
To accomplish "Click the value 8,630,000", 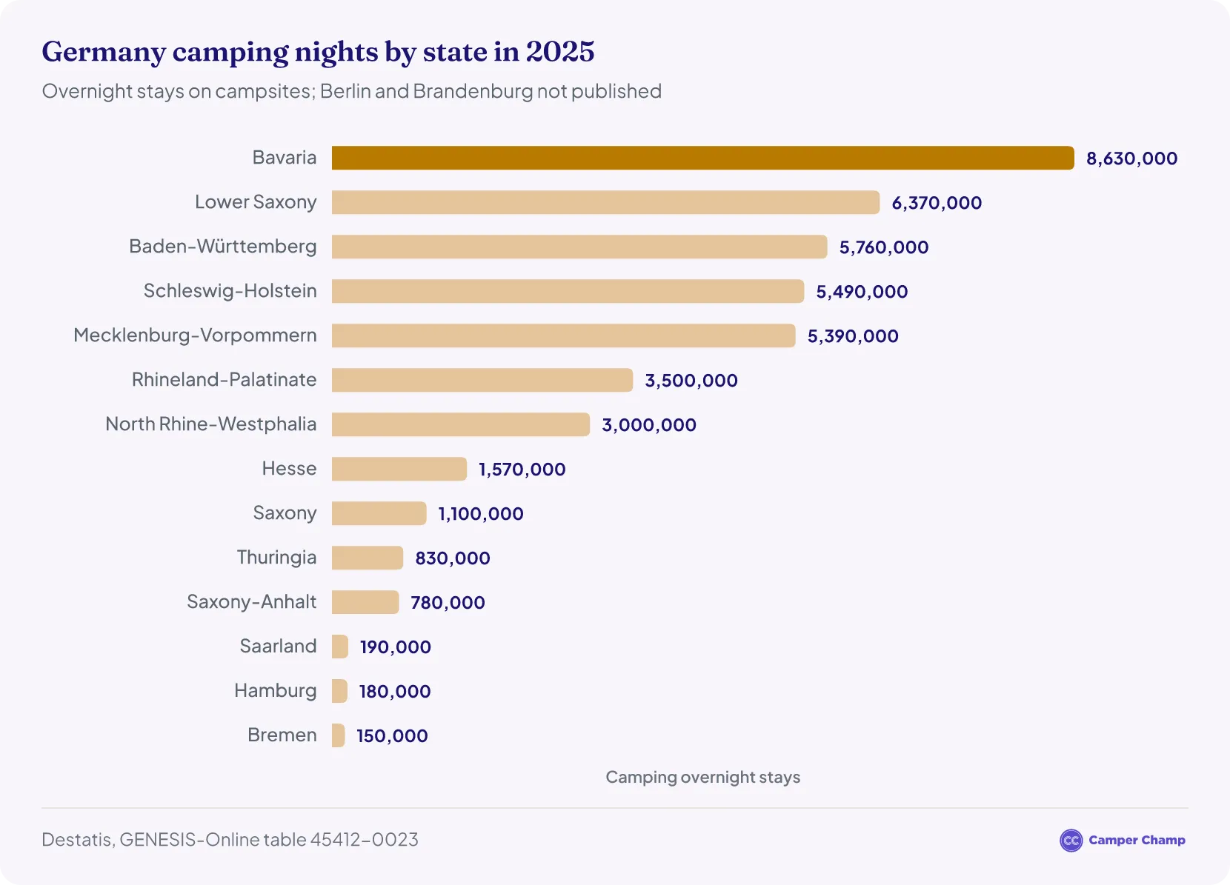I will 1132,158.
